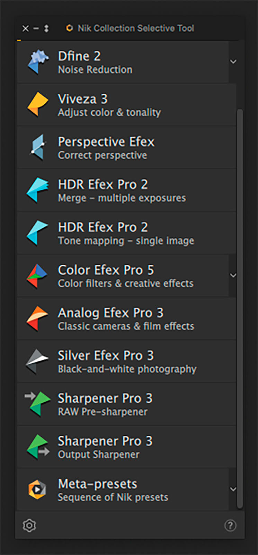The height and width of the screenshot is (555, 258).
Task: Click the RAW Pre-sharpener icon
Action: click(x=37, y=404)
